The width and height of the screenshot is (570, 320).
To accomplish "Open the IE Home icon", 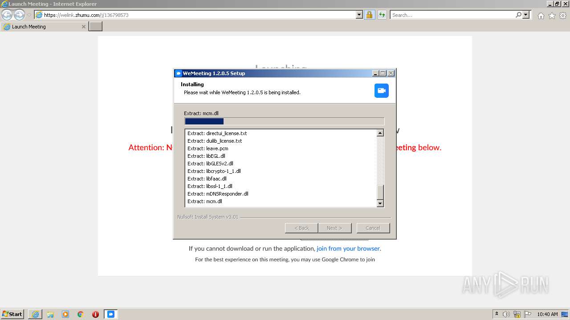I will (x=541, y=16).
